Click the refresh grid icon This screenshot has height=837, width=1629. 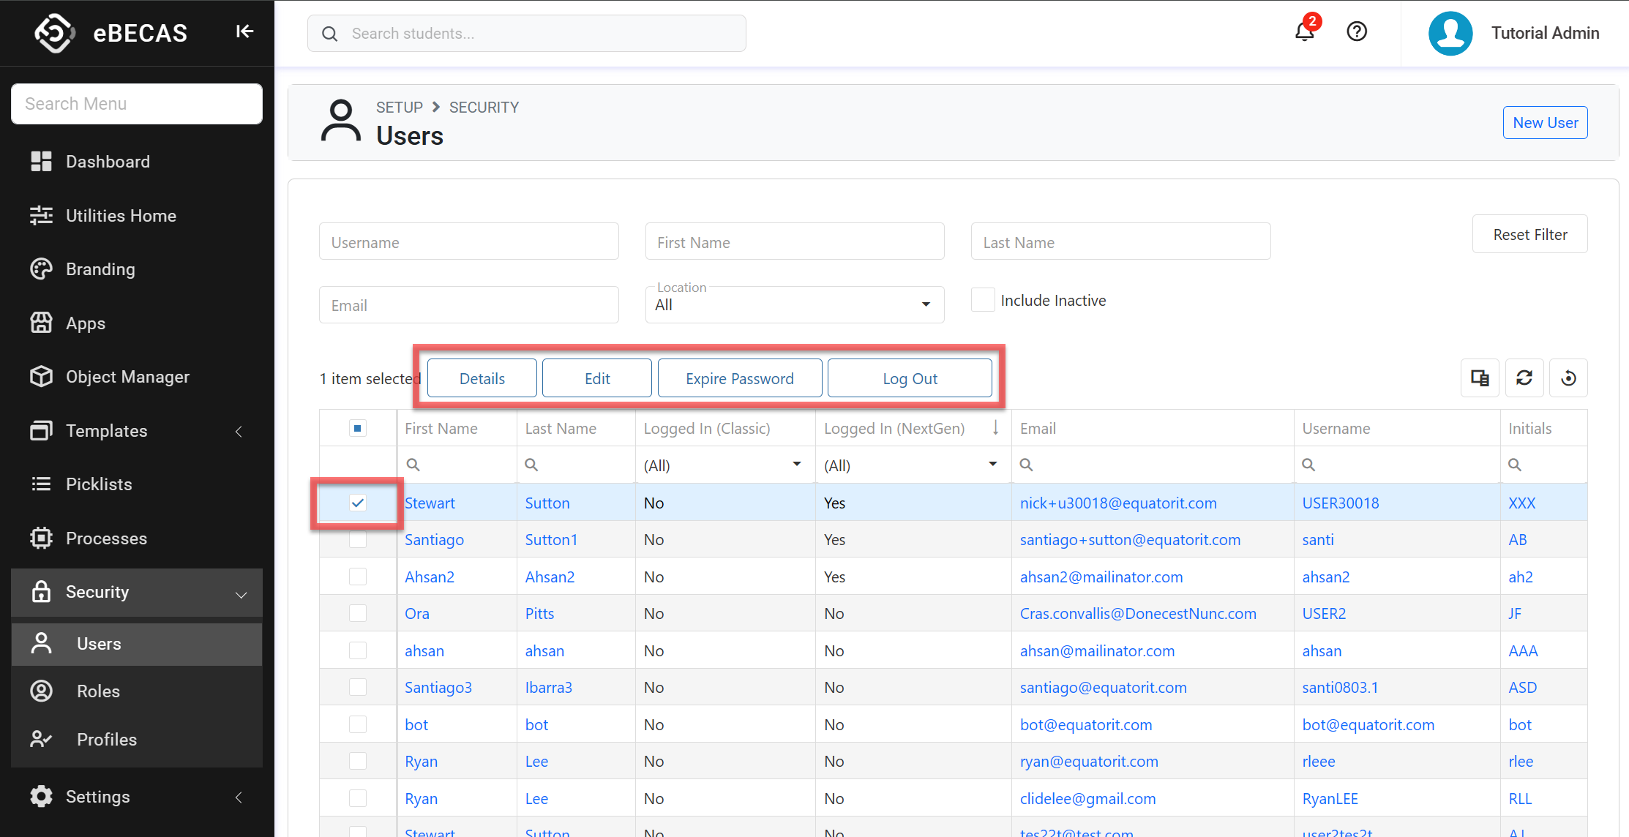1524,378
